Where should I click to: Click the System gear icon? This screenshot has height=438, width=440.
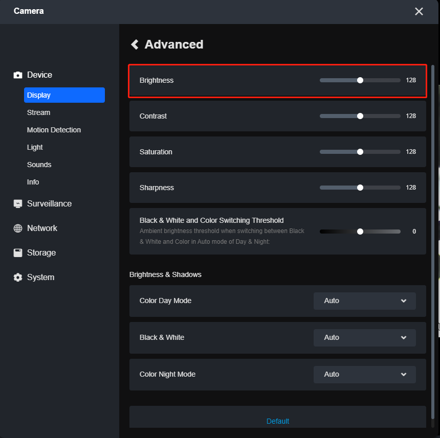[x=18, y=278]
